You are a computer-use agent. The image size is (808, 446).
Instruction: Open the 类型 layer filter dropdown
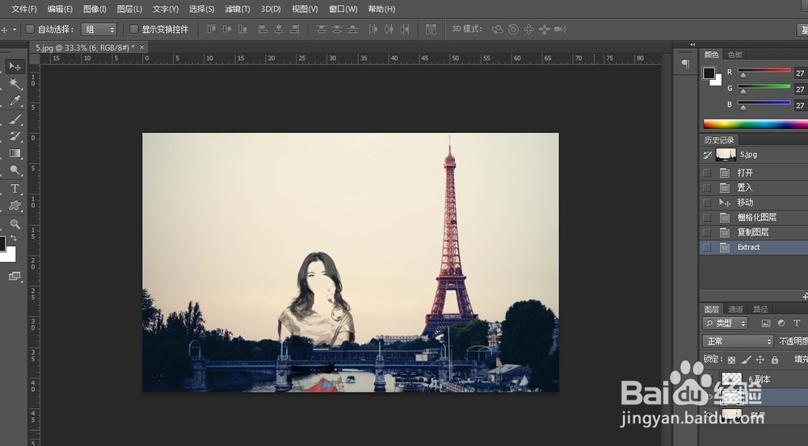(723, 323)
